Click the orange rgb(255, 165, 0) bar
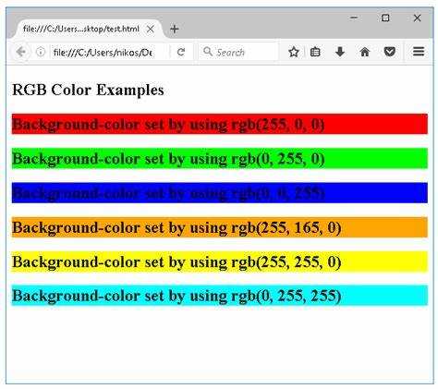The height and width of the screenshot is (389, 438). pyautogui.click(x=220, y=227)
